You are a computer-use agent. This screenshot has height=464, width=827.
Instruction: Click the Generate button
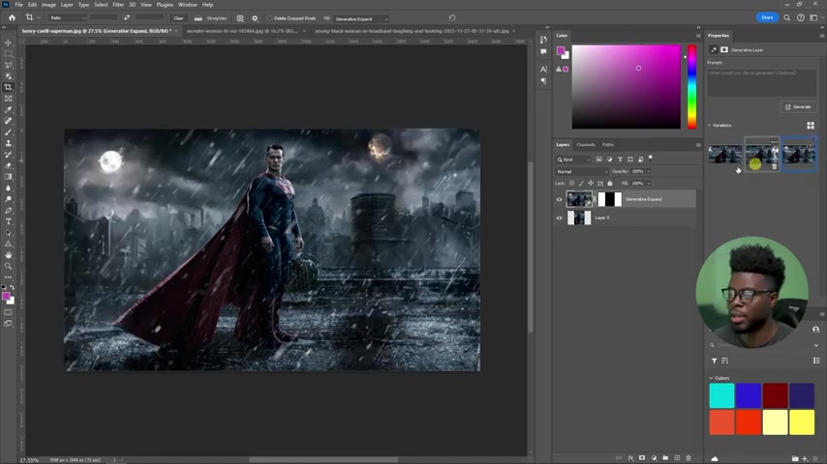tap(798, 107)
